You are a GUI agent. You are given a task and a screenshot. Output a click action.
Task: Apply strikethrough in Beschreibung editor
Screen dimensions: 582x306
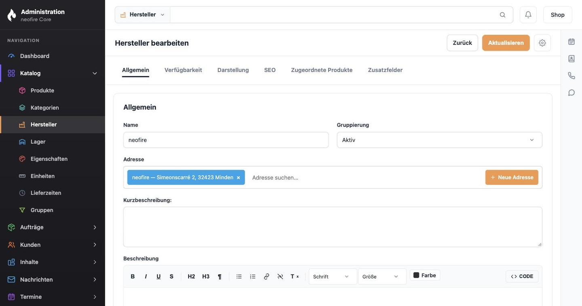[x=171, y=276]
